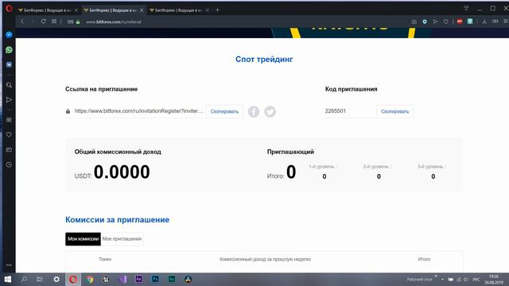Screen dimensions: 509x286
Task: Click the 'Комиссии за приглашение' heading
Action: pyautogui.click(x=117, y=220)
